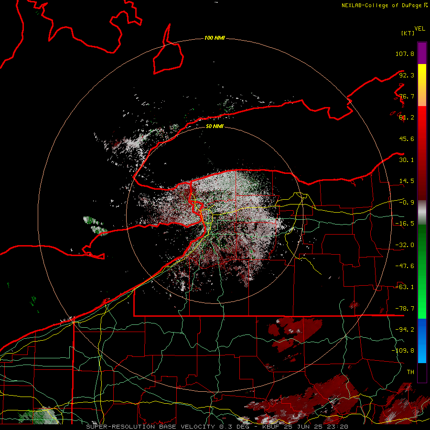This screenshot has width=430, height=430.
Task: Click the 45.6 legend value
Action: click(x=407, y=139)
